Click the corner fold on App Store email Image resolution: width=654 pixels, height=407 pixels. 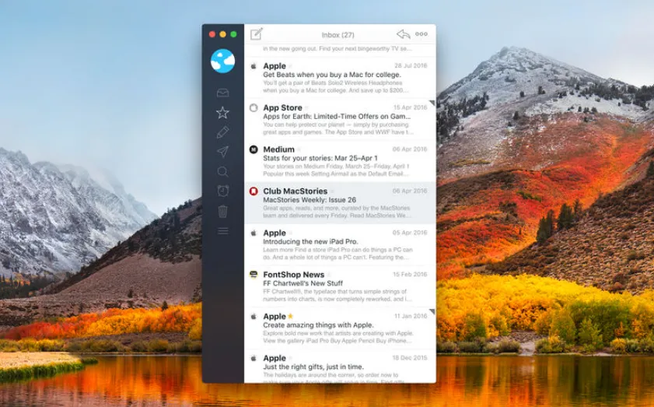pyautogui.click(x=432, y=103)
